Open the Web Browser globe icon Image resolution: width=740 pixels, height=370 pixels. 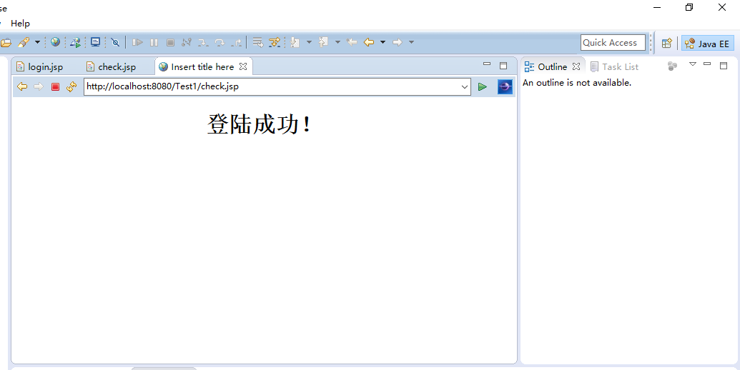[x=56, y=42]
